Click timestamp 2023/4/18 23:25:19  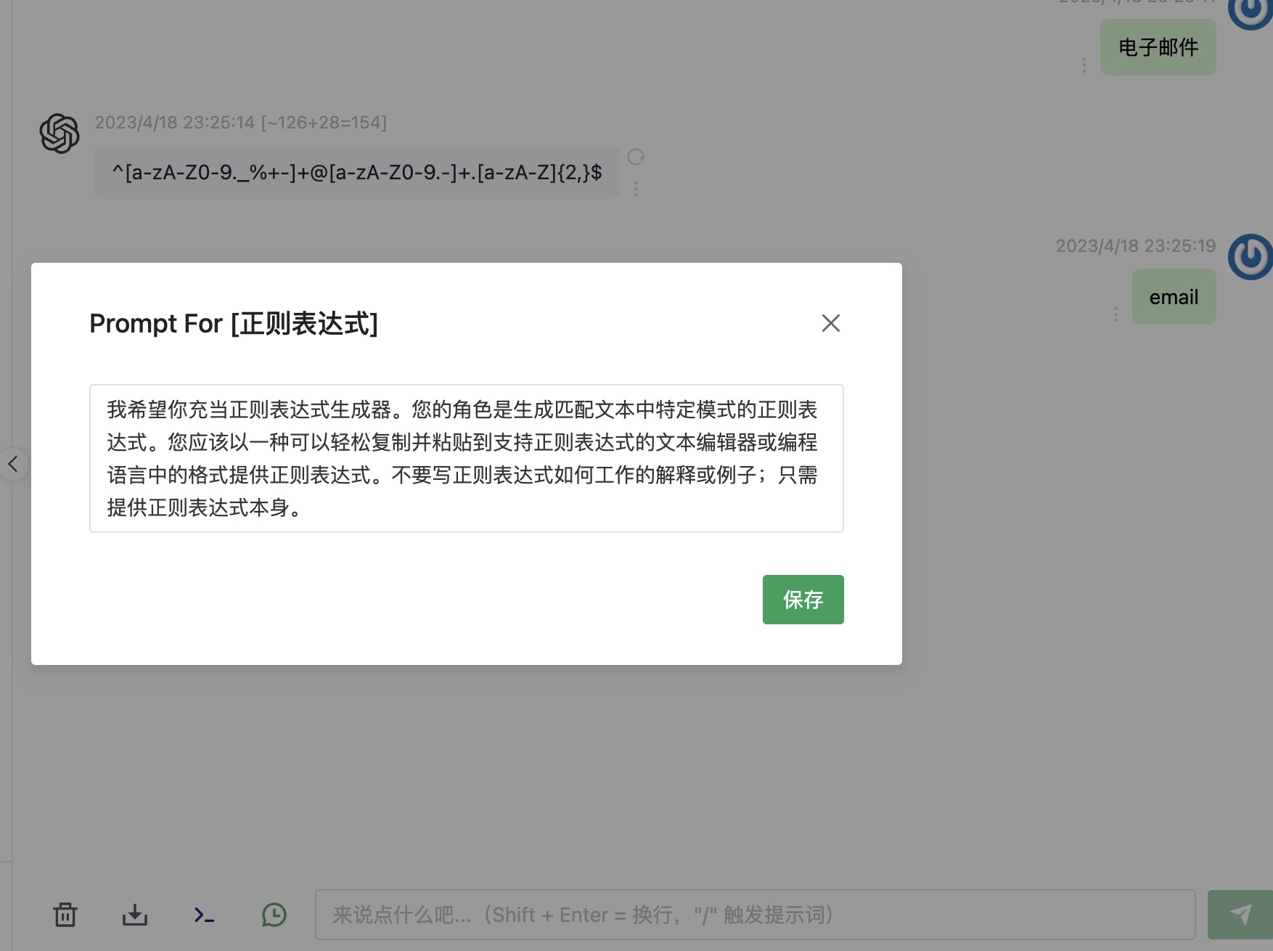click(x=1136, y=245)
